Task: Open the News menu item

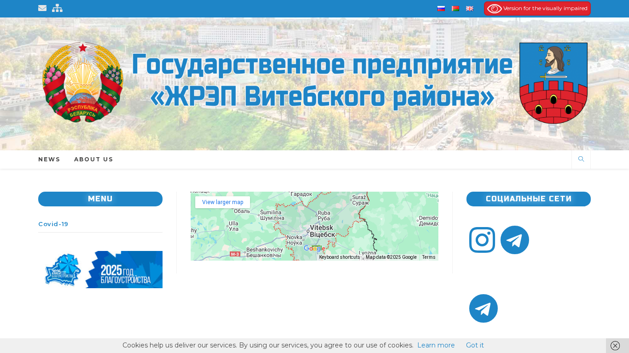Action: (x=49, y=159)
